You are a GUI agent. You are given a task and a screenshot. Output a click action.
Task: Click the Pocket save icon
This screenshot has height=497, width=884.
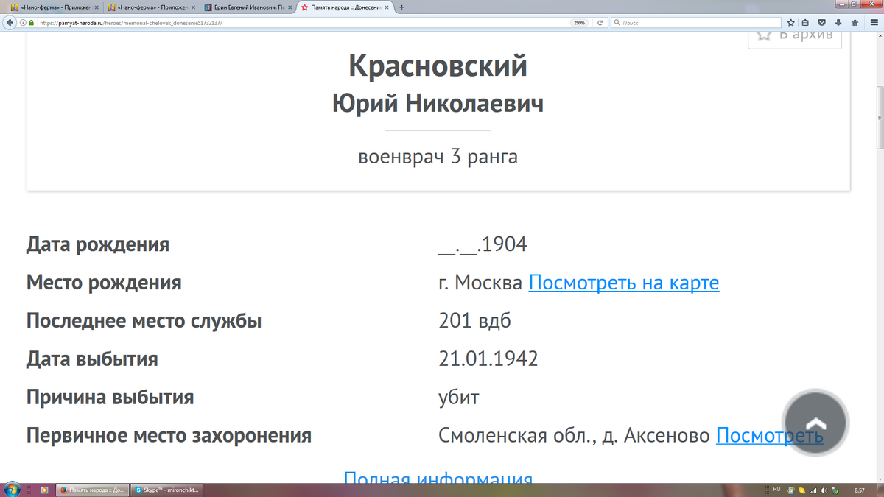tap(821, 23)
